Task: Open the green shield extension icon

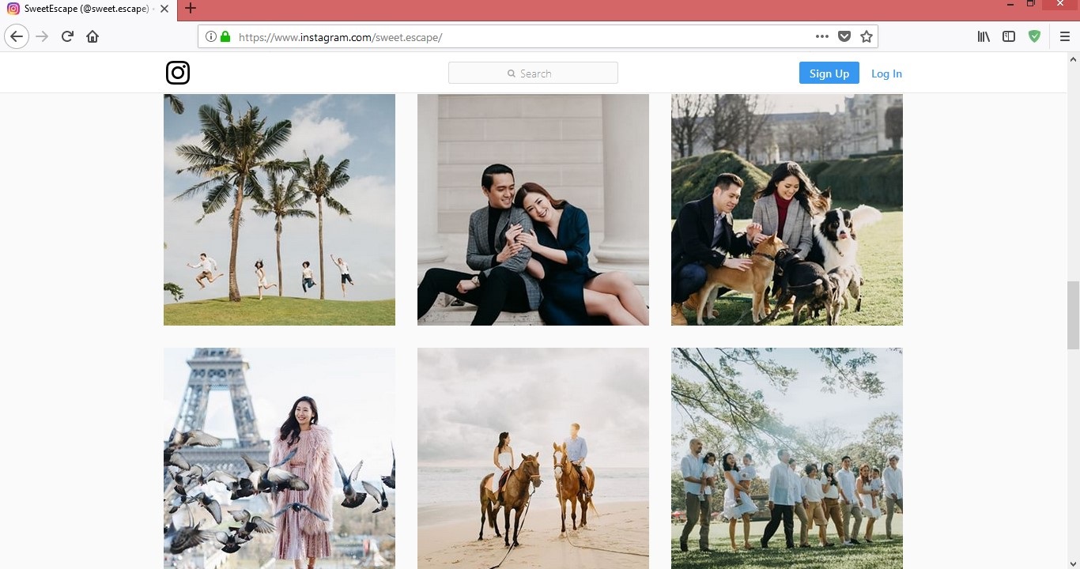Action: [x=1034, y=36]
